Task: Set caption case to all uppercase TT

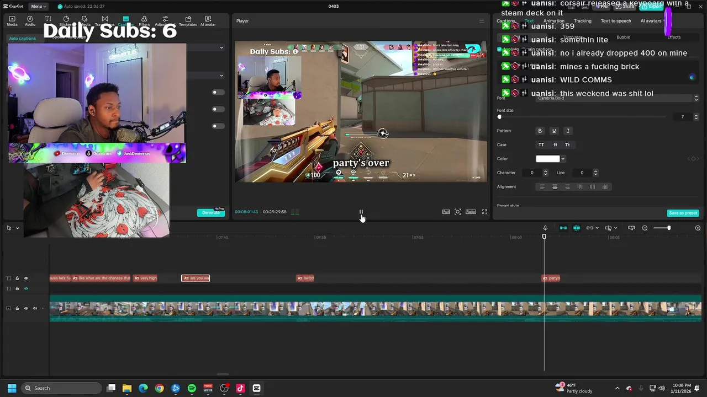Action: [541, 144]
